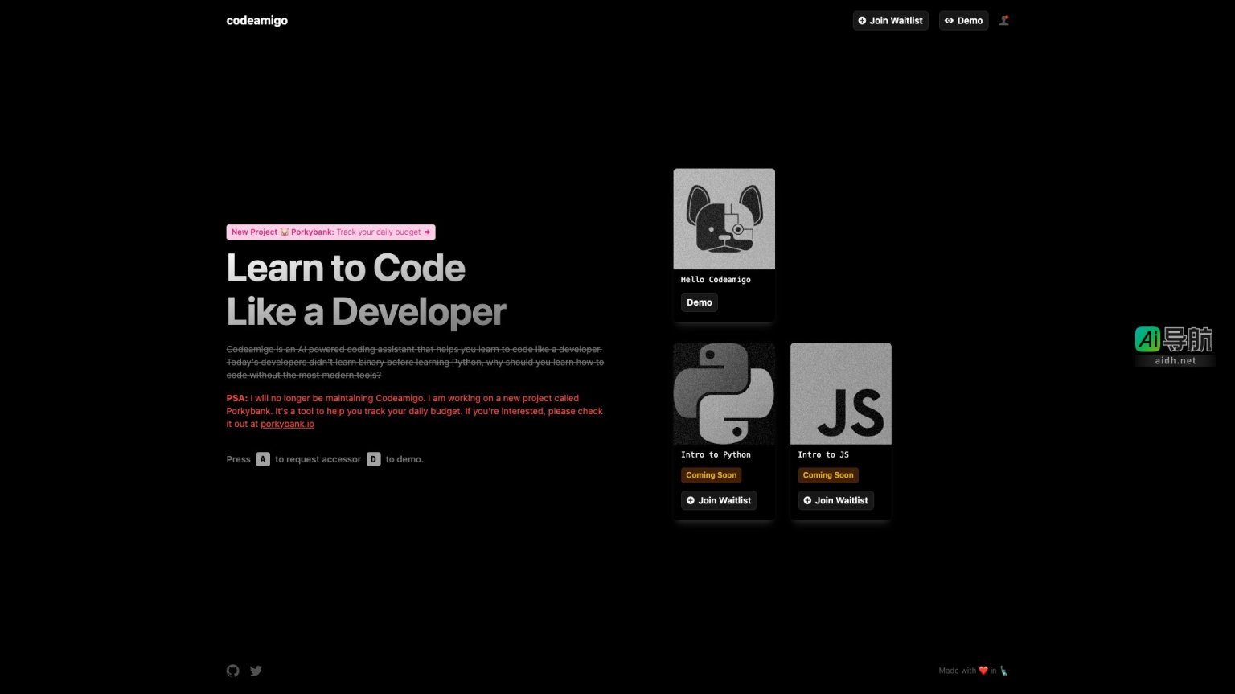Join the waitlist for Intro to Python
This screenshot has height=694, width=1235.
pyautogui.click(x=719, y=499)
